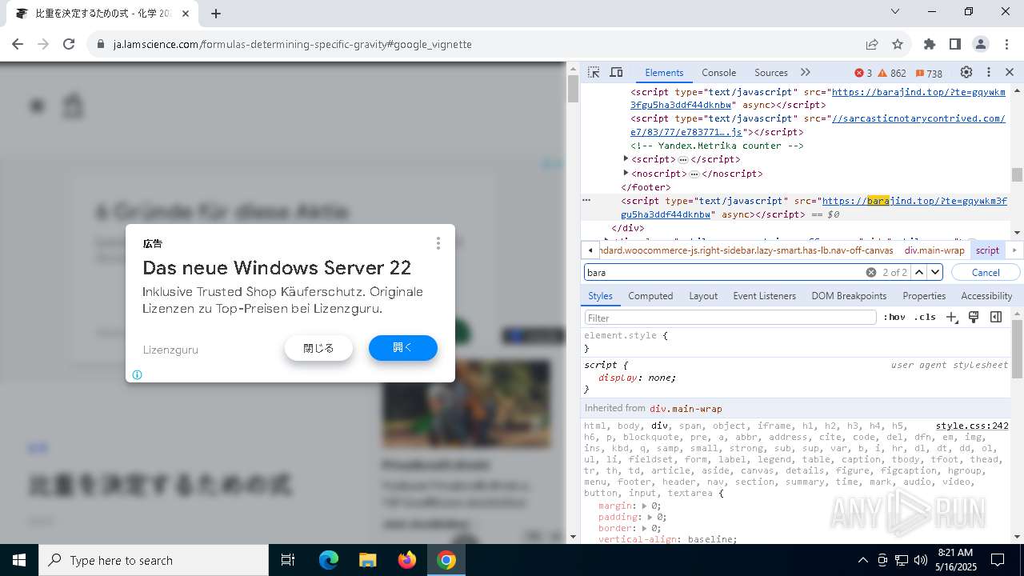Viewport: 1024px width, 576px height.
Task: Open the ad options three-dot menu
Action: click(438, 243)
